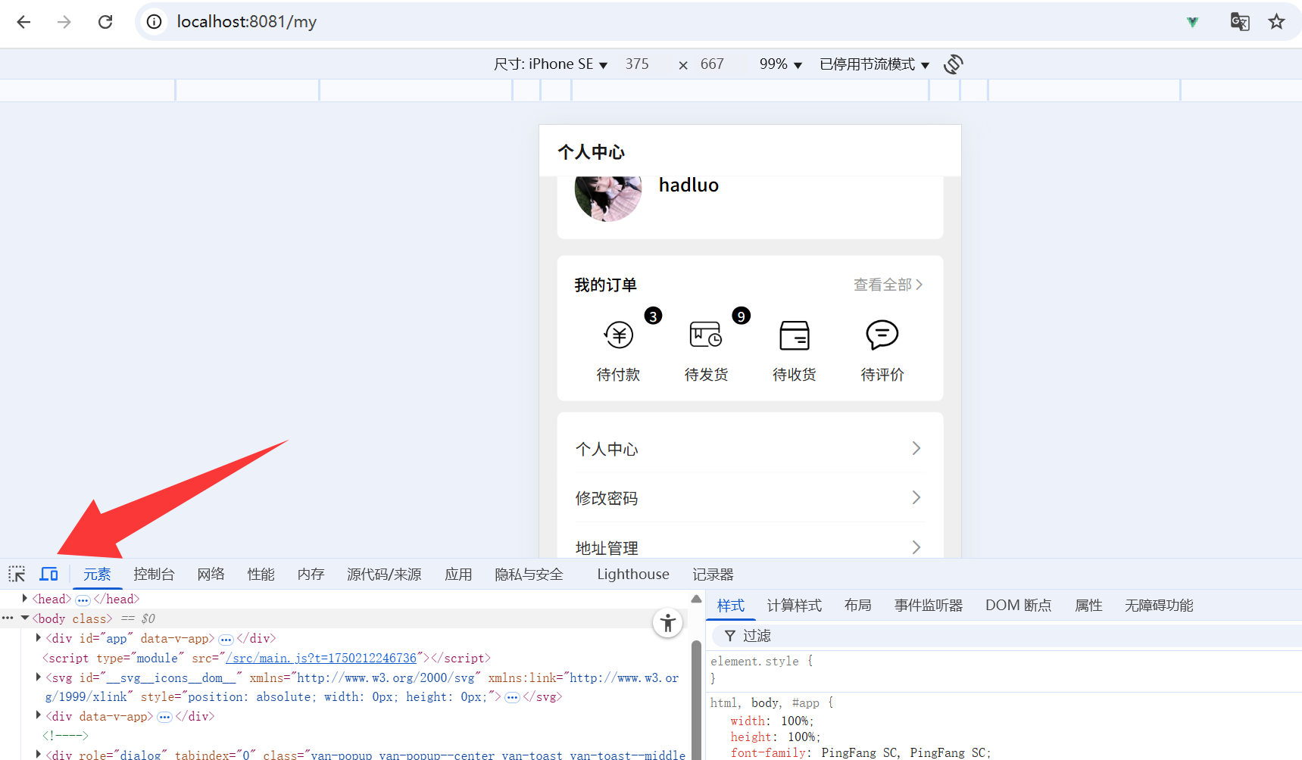Activate the inspect element picker icon
The width and height of the screenshot is (1302, 760).
pos(17,574)
